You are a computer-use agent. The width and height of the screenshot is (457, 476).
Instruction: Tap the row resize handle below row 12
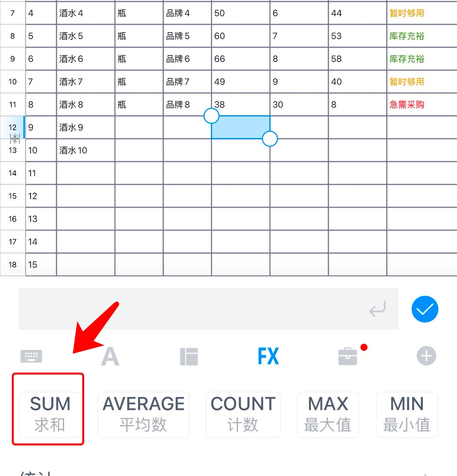tap(15, 138)
